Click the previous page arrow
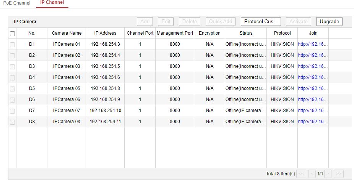Image resolution: width=354 pixels, height=186 pixels. pos(312,174)
